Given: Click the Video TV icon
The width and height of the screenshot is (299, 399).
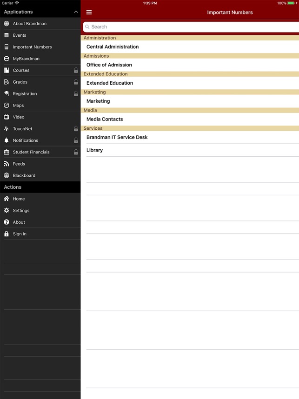Looking at the screenshot, I should pos(7,117).
